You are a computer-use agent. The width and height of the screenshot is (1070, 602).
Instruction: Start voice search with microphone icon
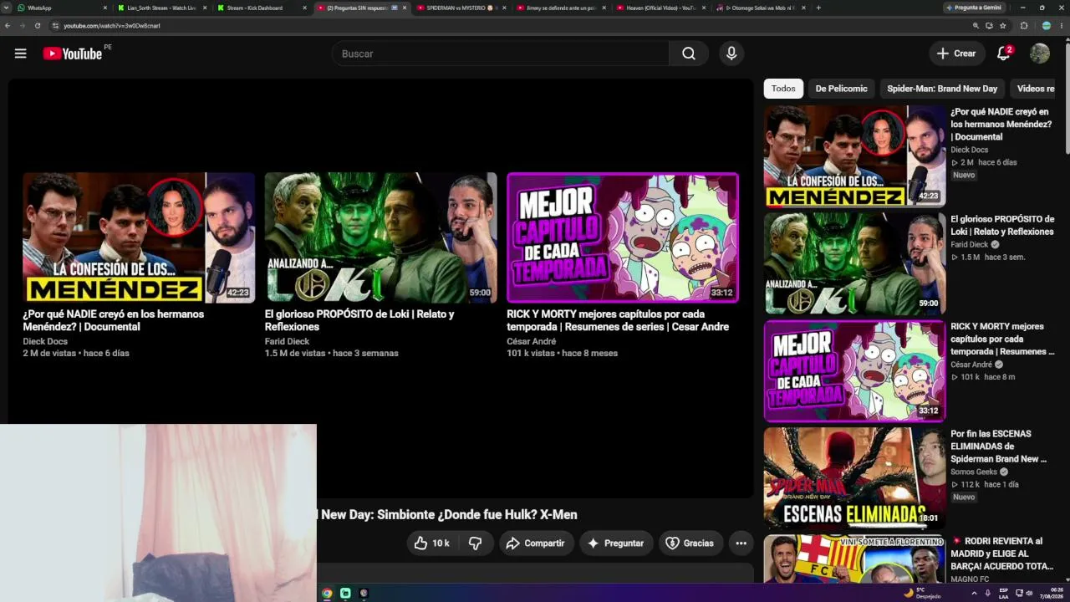(731, 54)
